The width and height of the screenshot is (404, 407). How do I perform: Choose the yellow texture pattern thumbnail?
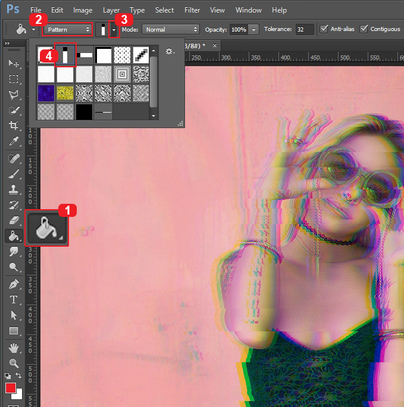pyautogui.click(x=65, y=93)
